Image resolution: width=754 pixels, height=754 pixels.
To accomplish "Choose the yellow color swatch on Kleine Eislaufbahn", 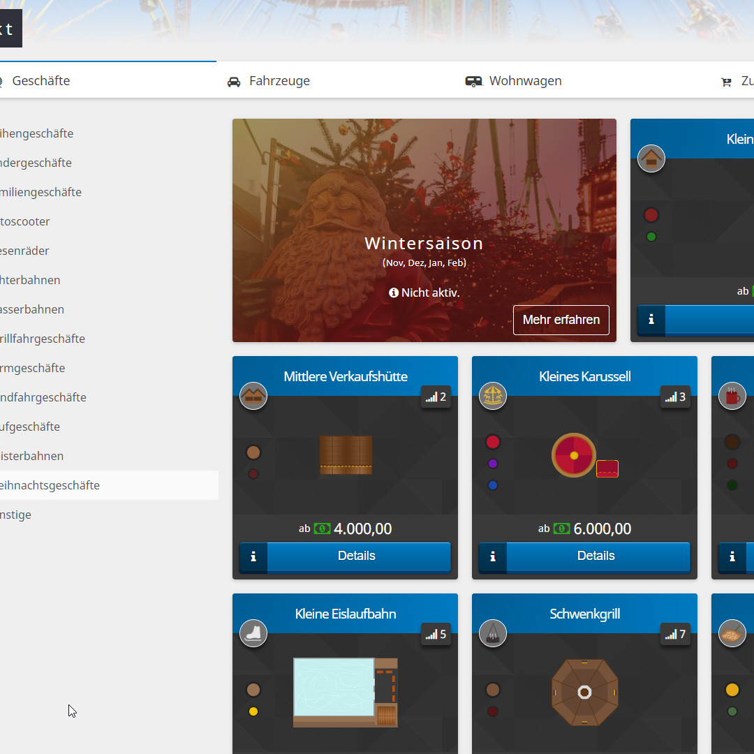I will tap(253, 711).
